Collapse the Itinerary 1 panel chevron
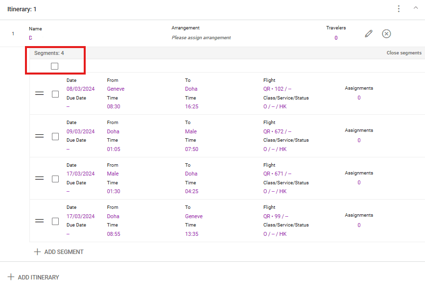Image resolution: width=425 pixels, height=303 pixels. (416, 8)
